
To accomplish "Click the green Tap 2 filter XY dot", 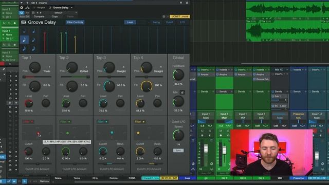I will coord(67,133).
